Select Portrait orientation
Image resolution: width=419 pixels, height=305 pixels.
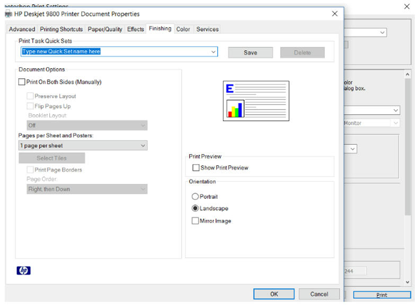tap(195, 197)
